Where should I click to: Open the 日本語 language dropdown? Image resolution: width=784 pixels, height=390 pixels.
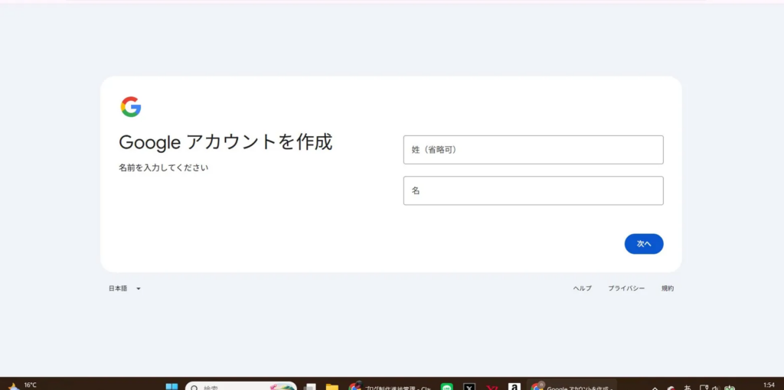click(125, 288)
